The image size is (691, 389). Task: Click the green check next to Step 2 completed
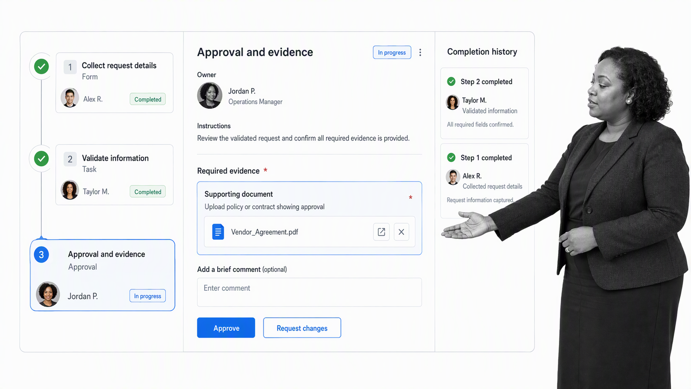[x=452, y=82]
